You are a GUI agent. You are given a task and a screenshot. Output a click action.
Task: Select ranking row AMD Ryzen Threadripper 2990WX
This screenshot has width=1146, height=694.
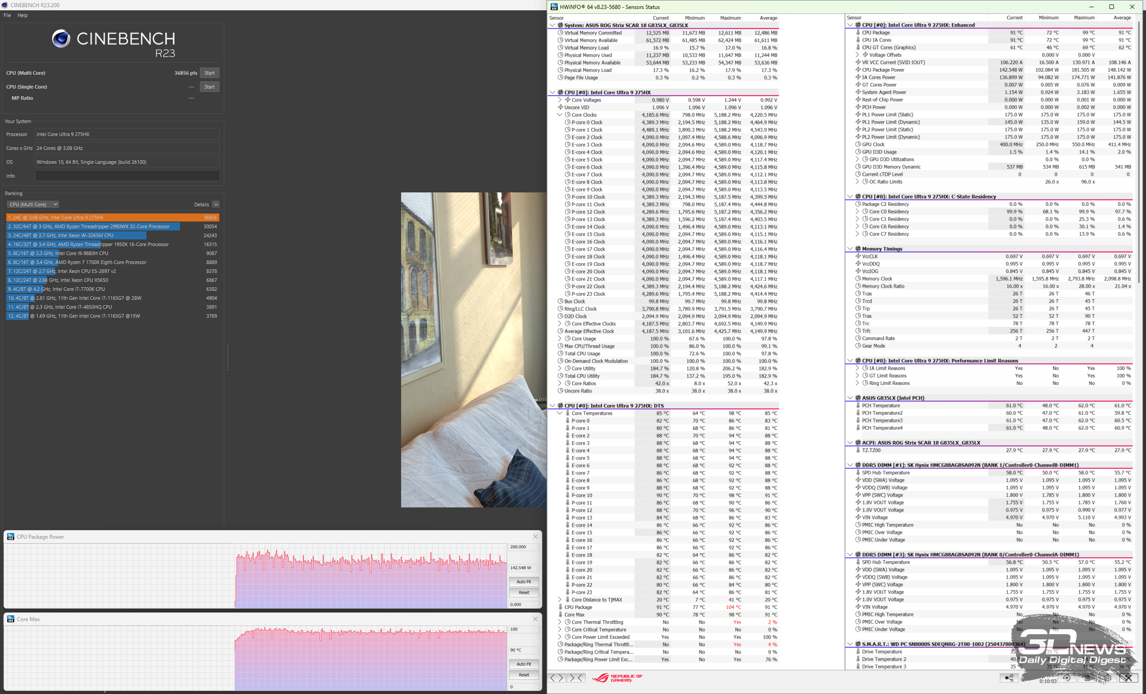point(112,226)
